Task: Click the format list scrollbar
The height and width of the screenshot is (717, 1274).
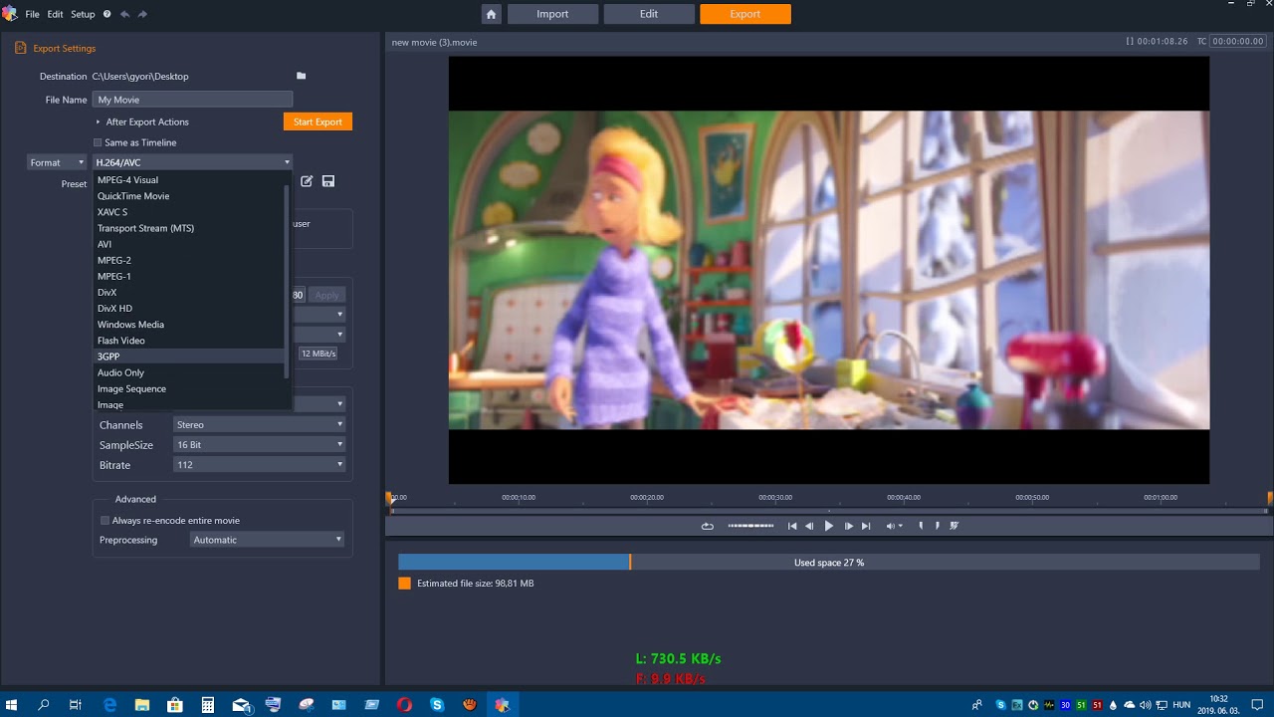Action: [287, 281]
